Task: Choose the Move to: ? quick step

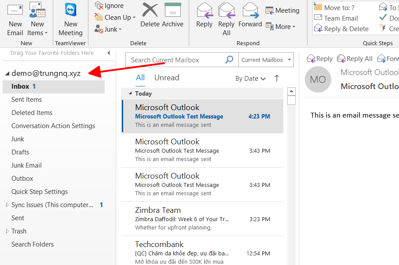Action: (334, 7)
